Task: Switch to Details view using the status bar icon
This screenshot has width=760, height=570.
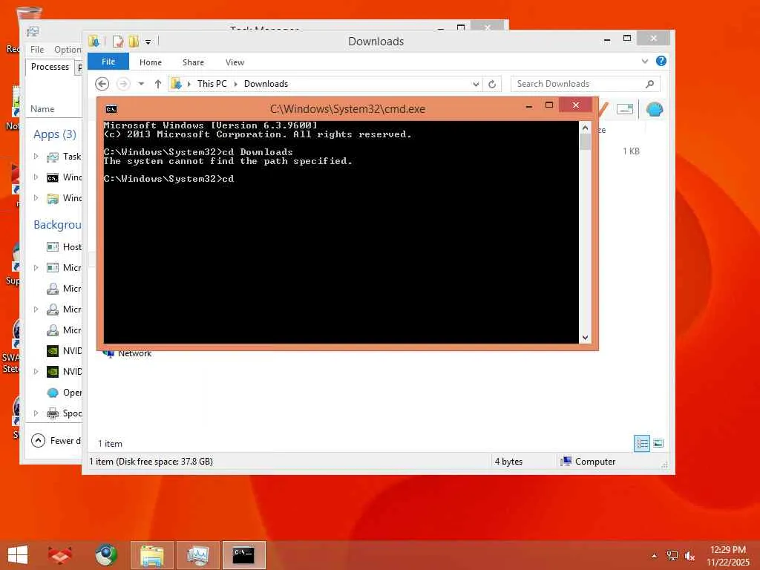Action: pyautogui.click(x=642, y=443)
